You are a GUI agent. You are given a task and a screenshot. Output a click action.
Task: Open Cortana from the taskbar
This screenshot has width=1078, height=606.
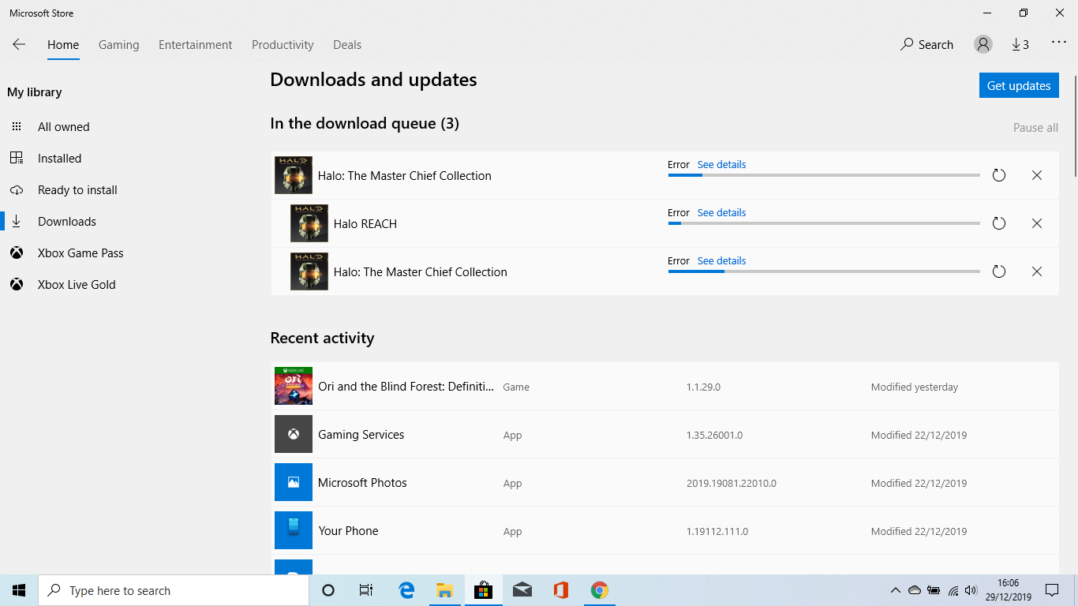click(329, 590)
